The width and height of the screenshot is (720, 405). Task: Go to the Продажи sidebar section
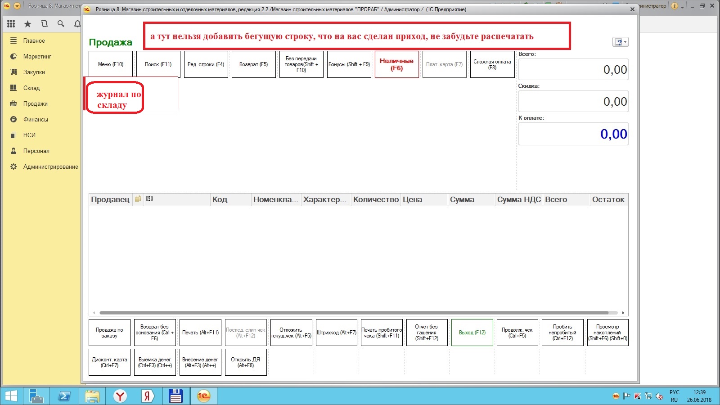[35, 103]
